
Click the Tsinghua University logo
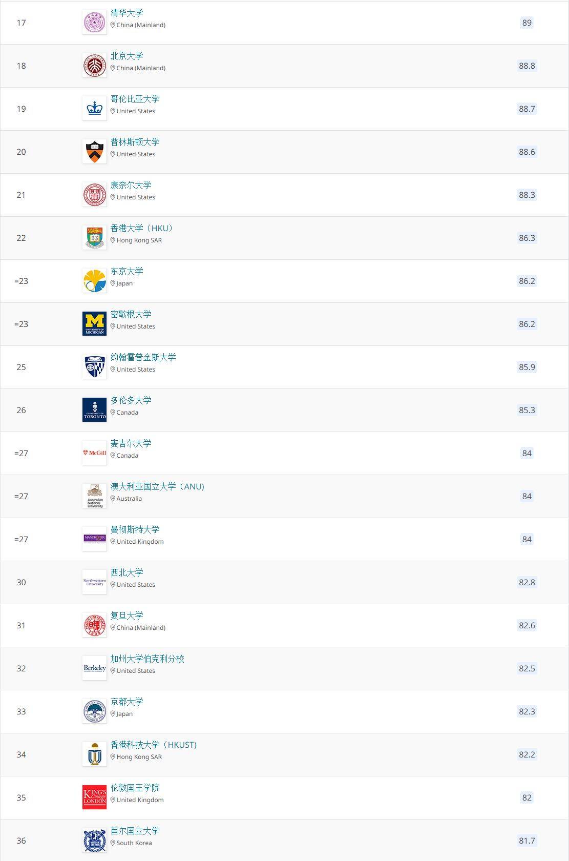[x=94, y=23]
